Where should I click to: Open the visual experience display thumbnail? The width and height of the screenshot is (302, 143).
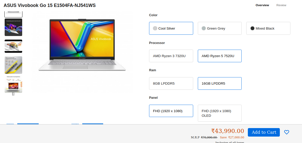pos(13,84)
